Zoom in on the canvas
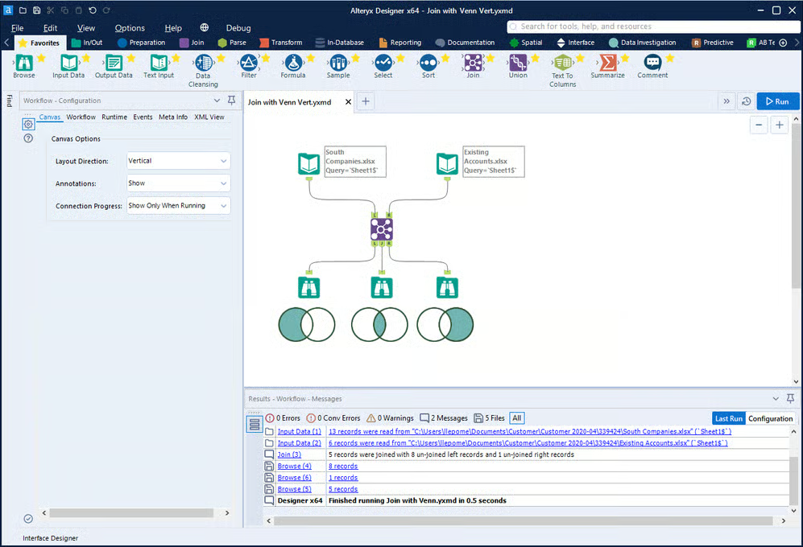The image size is (803, 547). pyautogui.click(x=779, y=125)
